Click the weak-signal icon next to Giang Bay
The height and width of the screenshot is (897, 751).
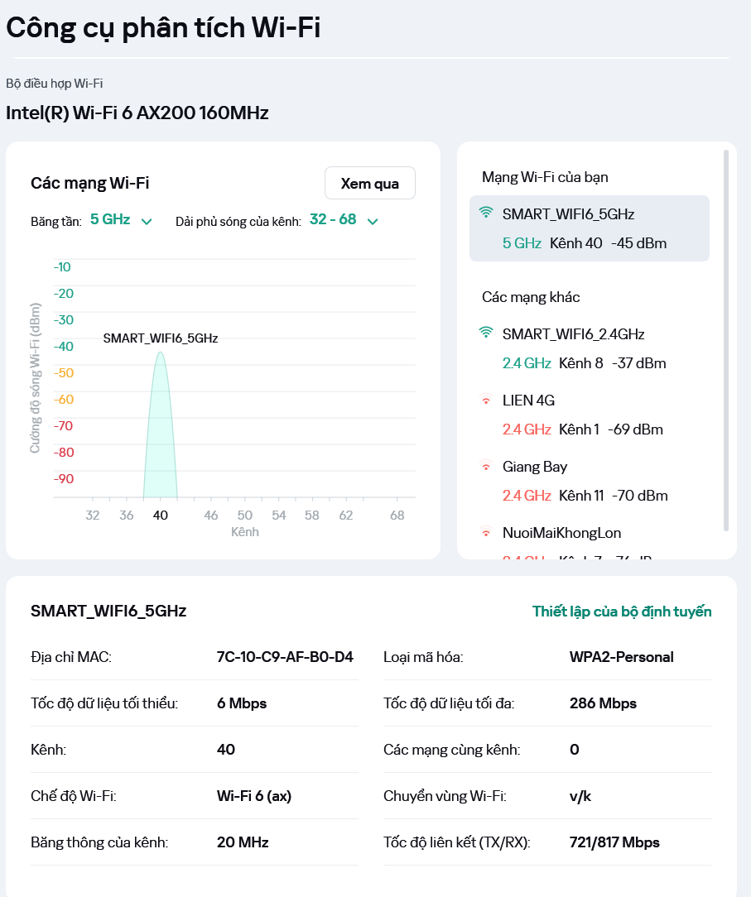[x=486, y=466]
